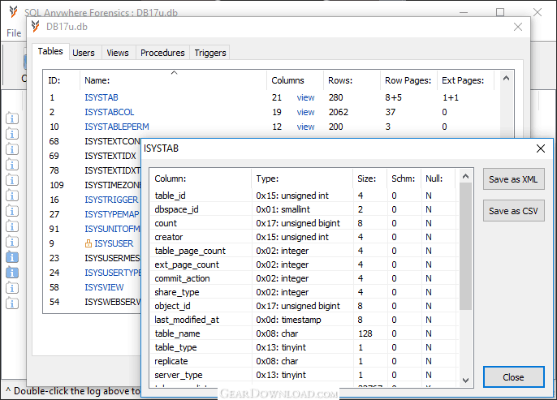Select the Tables tab
The image size is (557, 400).
[x=50, y=51]
